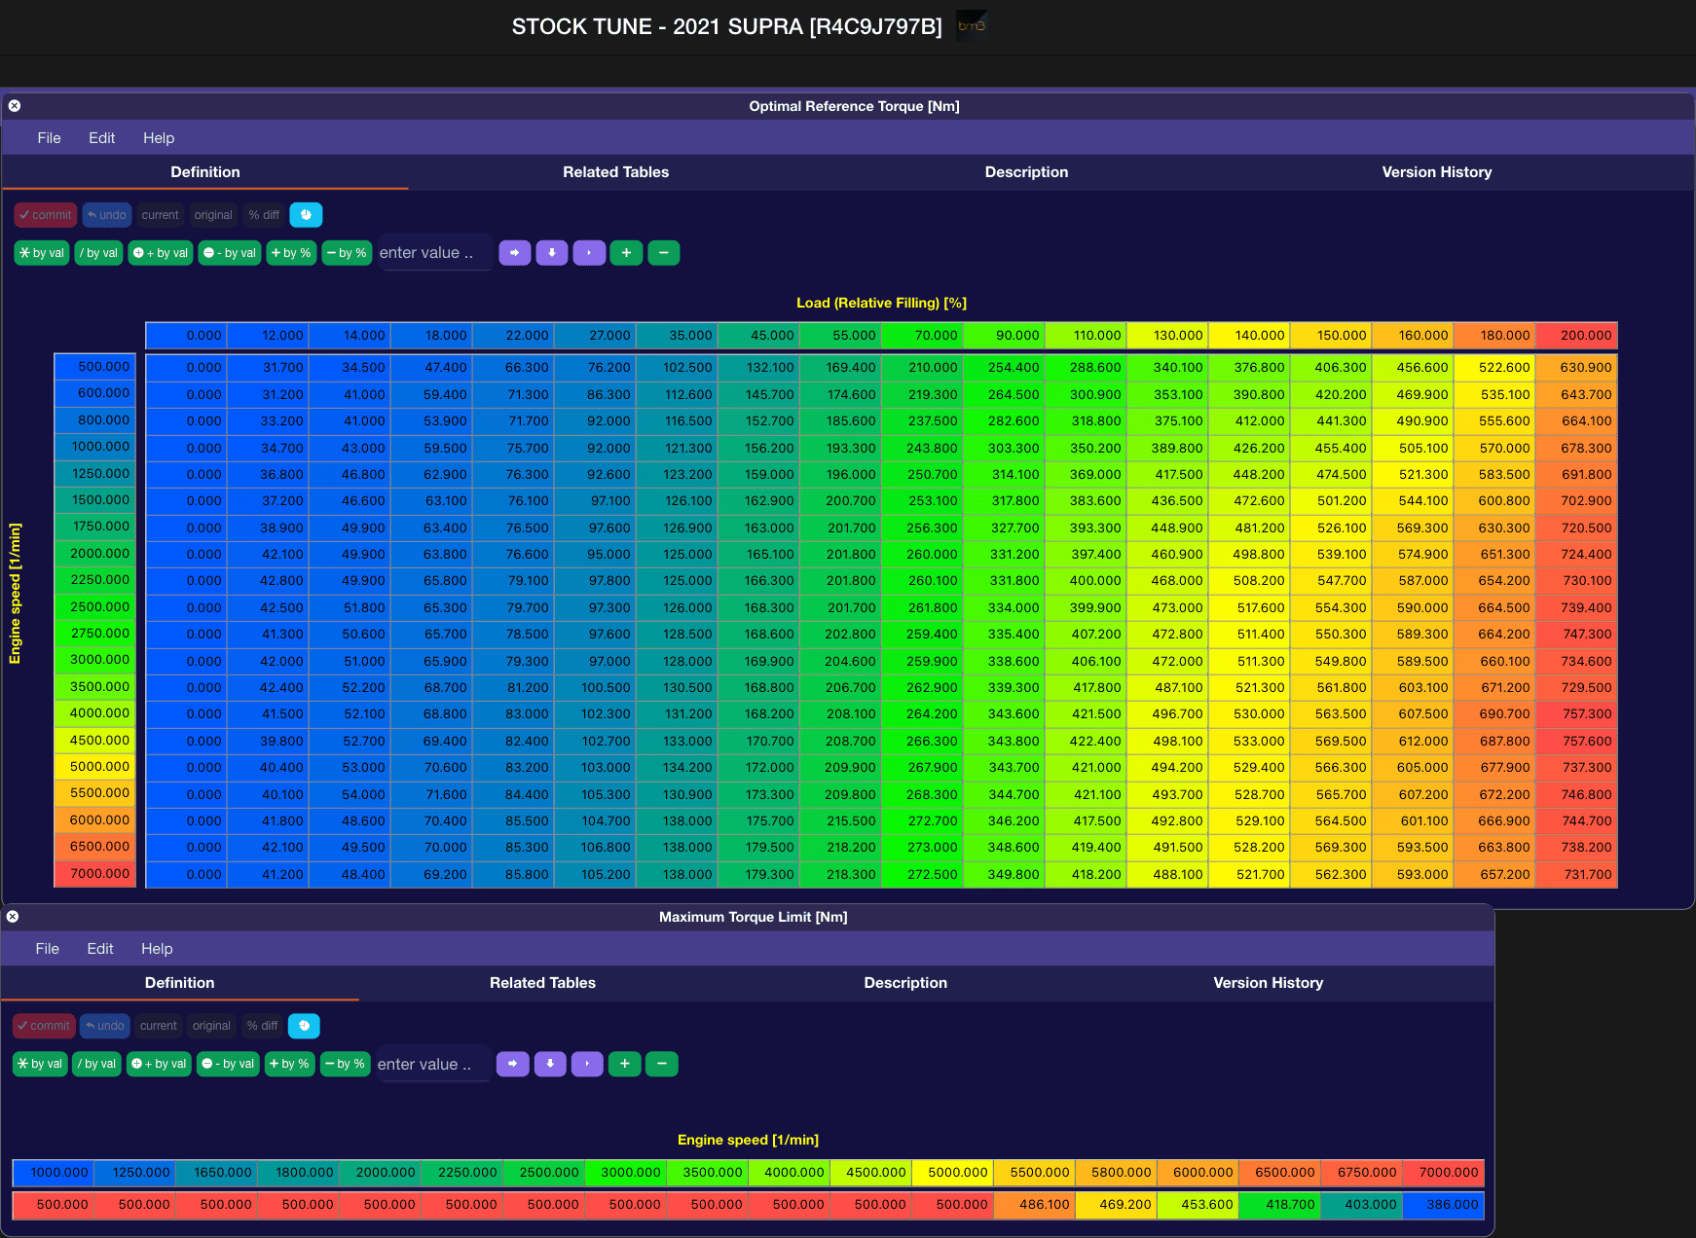Open Edit menu in Maximum Torque Limit
The width and height of the screenshot is (1696, 1238).
[x=99, y=949]
